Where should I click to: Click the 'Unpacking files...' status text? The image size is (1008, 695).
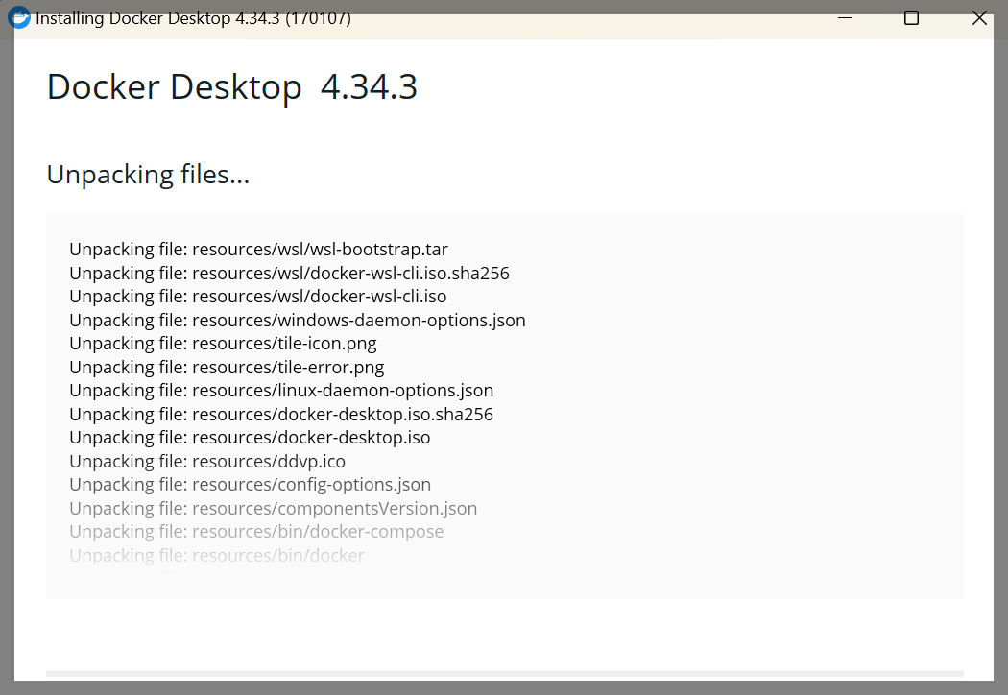click(148, 175)
